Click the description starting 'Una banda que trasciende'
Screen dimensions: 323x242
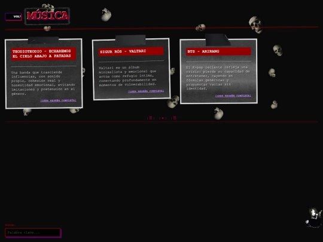(x=43, y=83)
